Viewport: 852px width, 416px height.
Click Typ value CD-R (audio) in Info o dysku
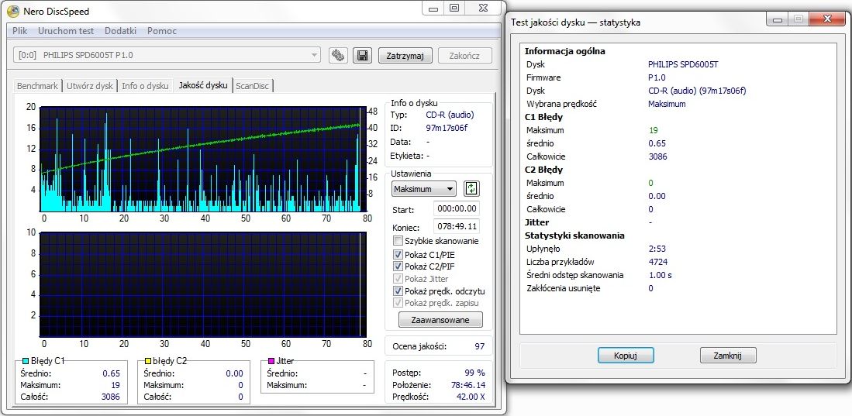tap(450, 115)
